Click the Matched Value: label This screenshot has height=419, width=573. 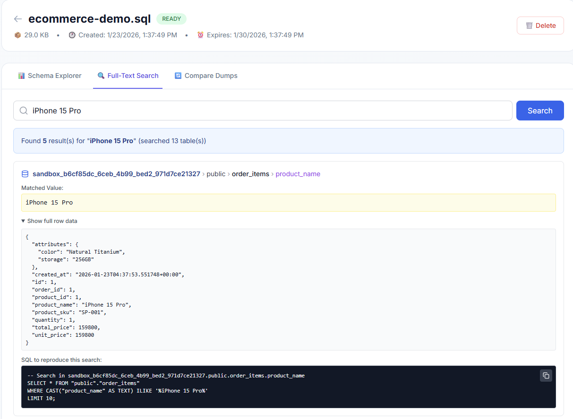tap(42, 188)
